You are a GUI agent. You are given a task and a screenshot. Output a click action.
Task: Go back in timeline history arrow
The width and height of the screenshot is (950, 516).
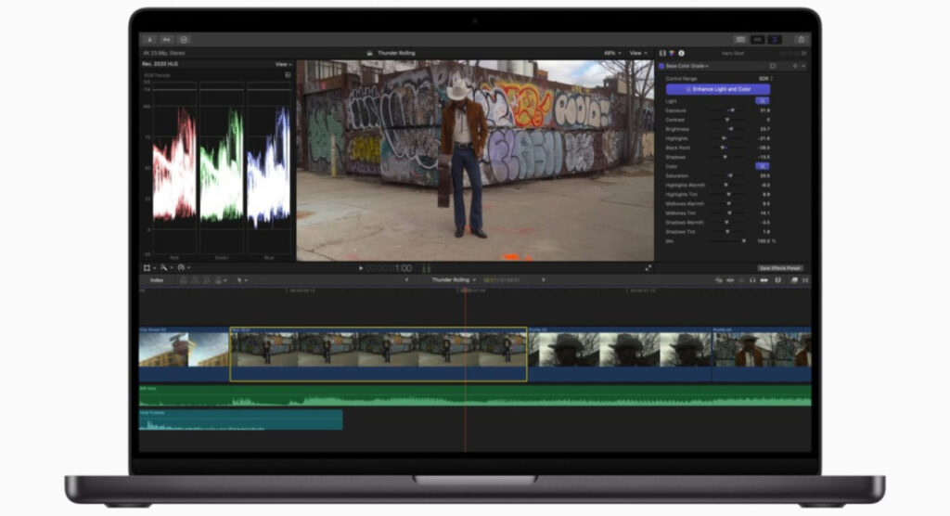pyautogui.click(x=406, y=280)
